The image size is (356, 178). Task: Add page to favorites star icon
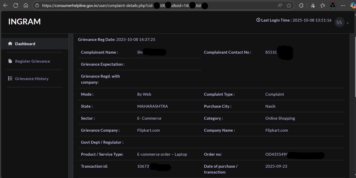[x=289, y=5]
